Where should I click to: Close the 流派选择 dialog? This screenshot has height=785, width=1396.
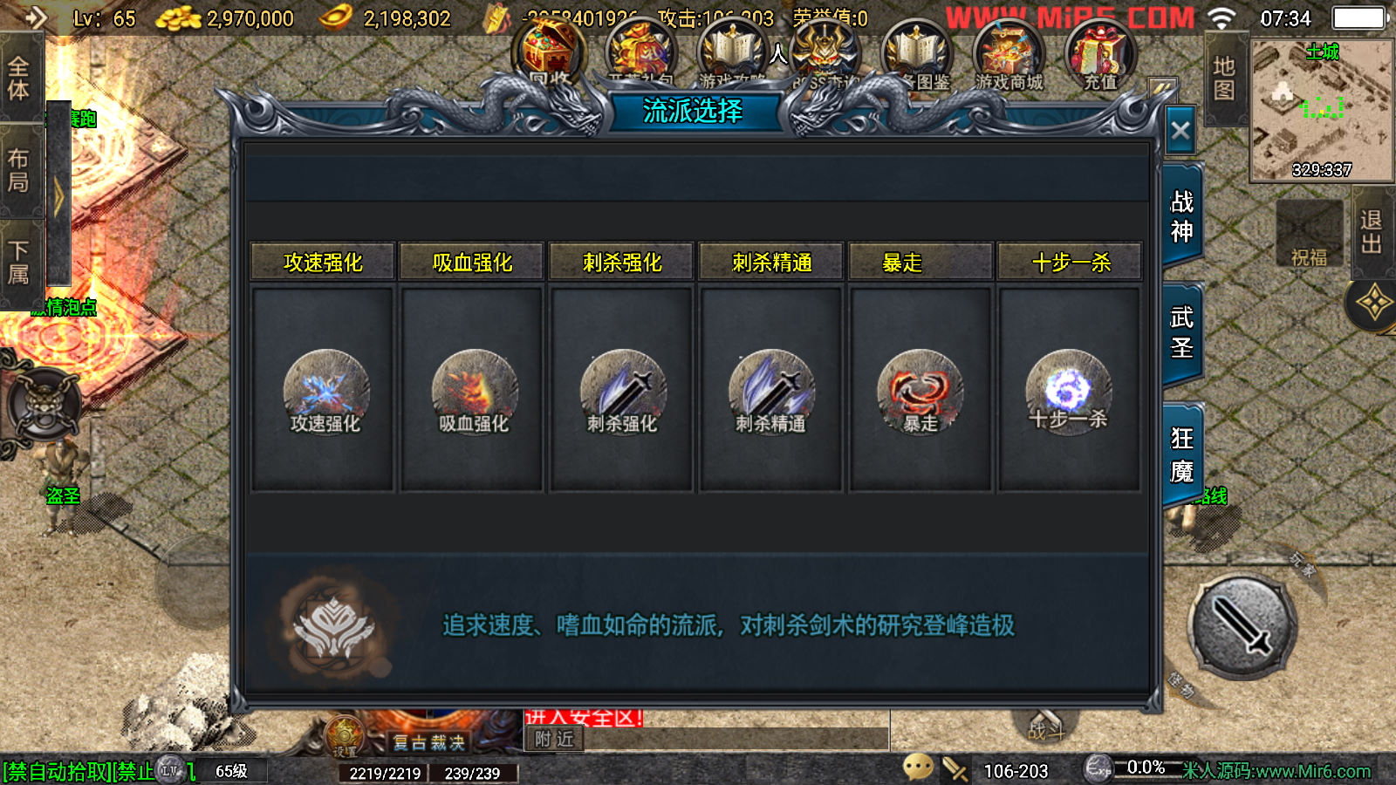(1180, 131)
